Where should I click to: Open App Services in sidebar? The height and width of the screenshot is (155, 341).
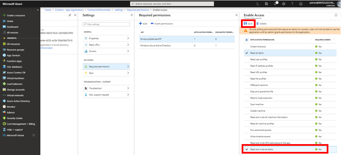(13, 55)
